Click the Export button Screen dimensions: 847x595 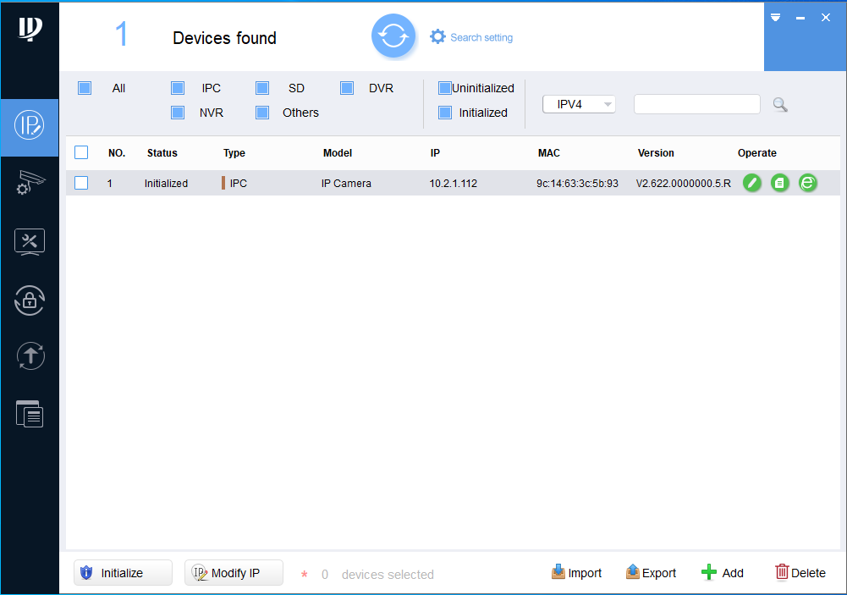[651, 573]
